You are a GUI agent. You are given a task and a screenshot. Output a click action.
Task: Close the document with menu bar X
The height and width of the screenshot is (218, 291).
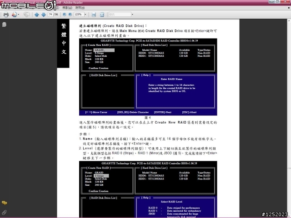[289, 8]
